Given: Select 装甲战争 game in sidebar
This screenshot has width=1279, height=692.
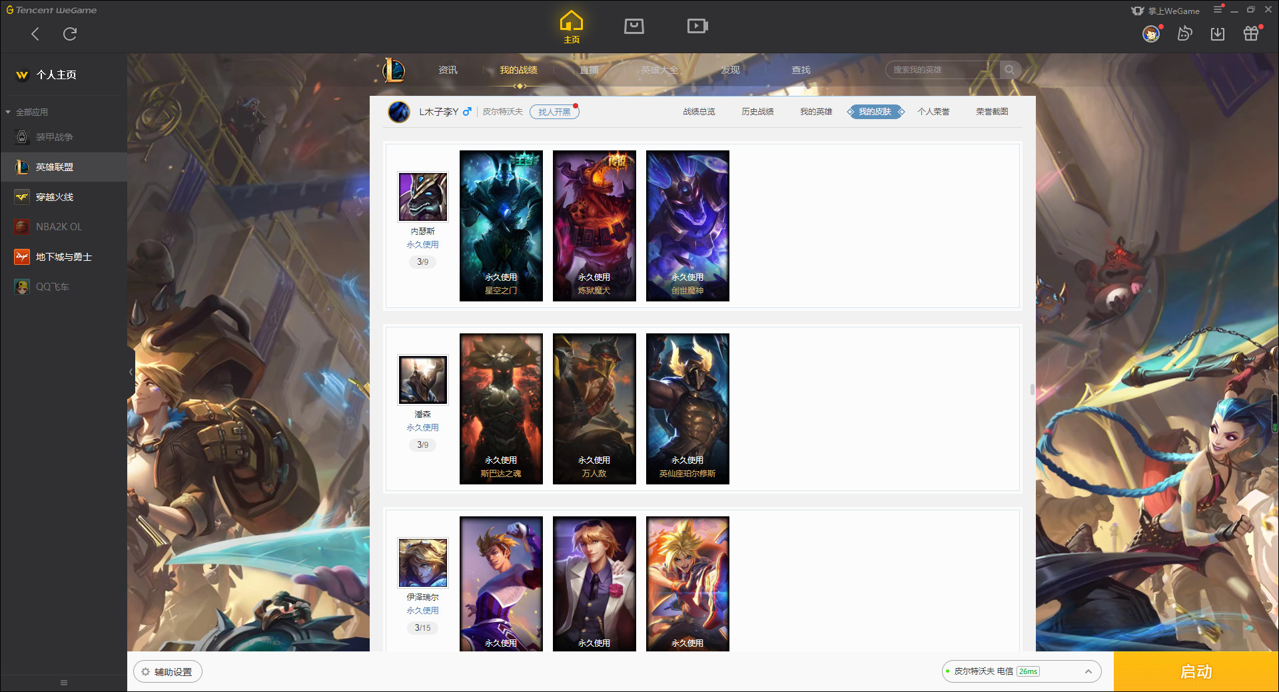Looking at the screenshot, I should click(63, 137).
